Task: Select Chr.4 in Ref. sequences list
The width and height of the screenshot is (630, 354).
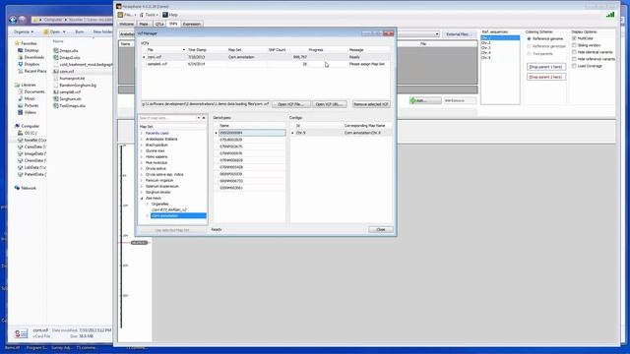Action: pos(486,52)
